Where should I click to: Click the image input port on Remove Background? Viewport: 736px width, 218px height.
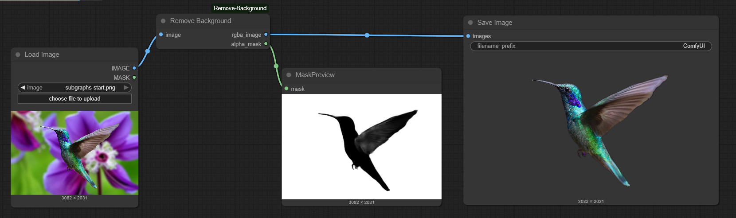coord(161,35)
